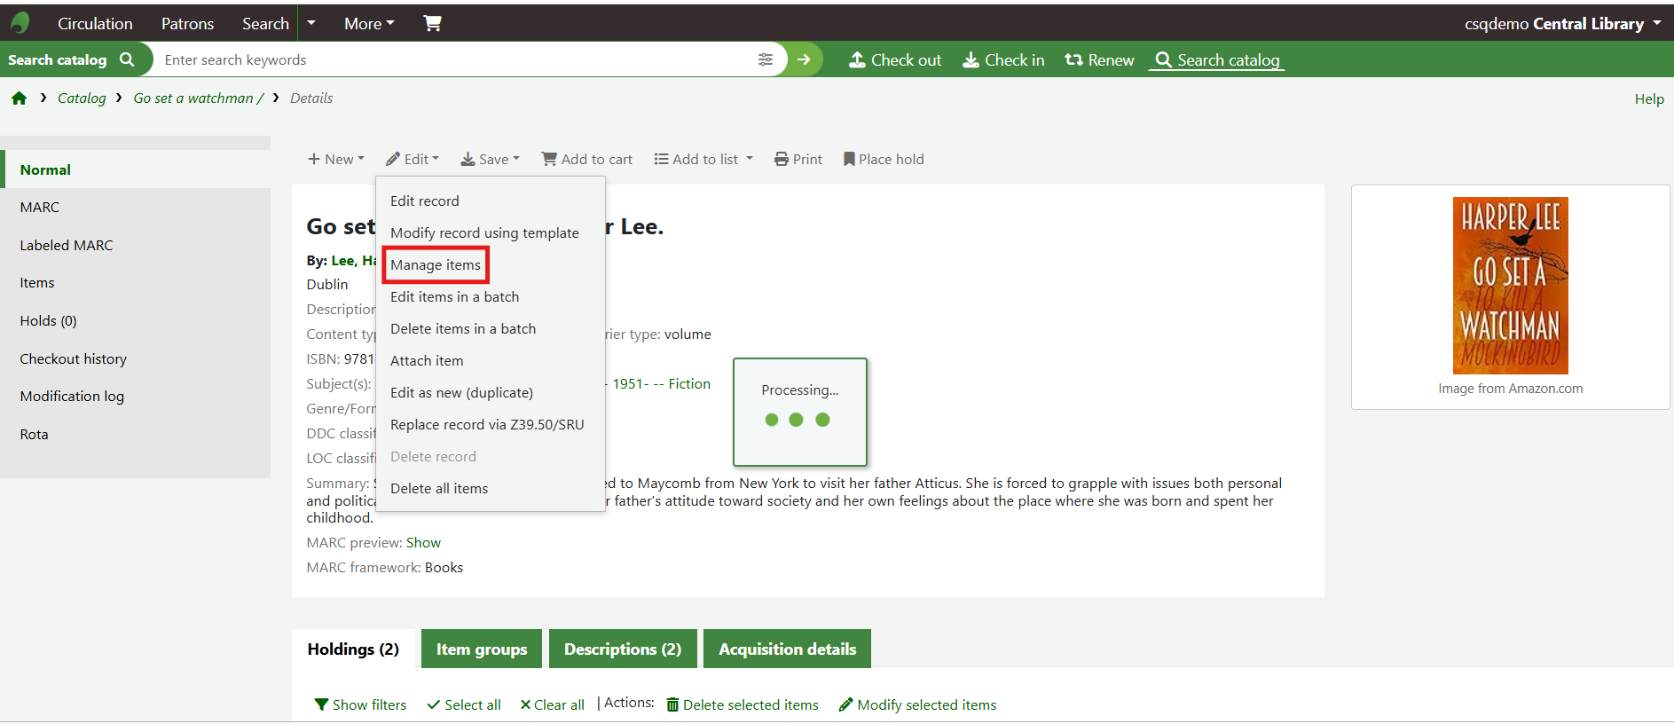Click Delete selected items trash action
The height and width of the screenshot is (724, 1674).
[742, 704]
